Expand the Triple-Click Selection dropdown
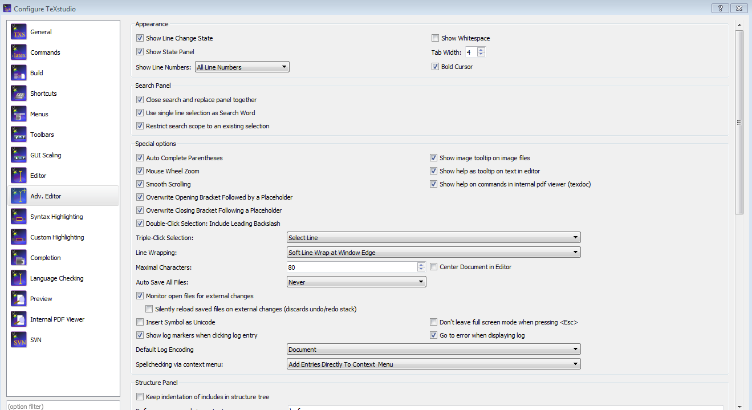 pos(433,238)
